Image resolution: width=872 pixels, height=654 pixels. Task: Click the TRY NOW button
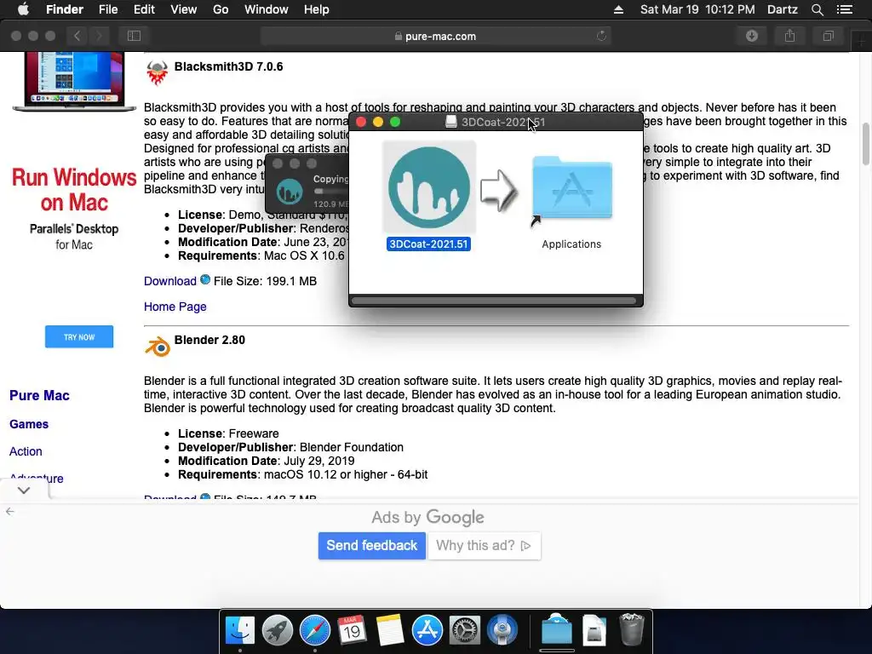pos(79,337)
